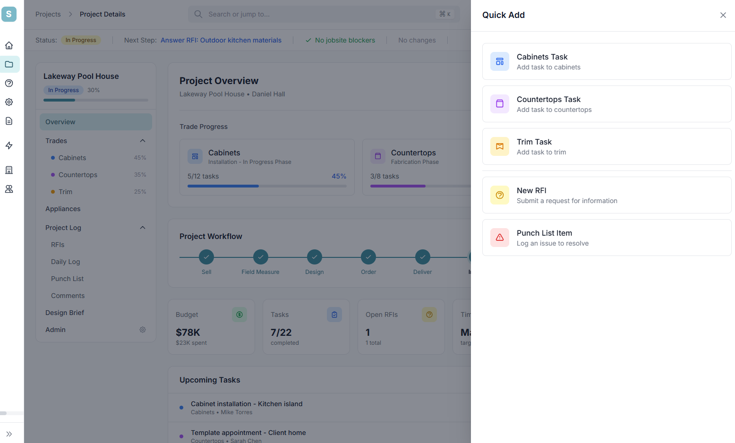Select the Projects folder icon in sidebar
The height and width of the screenshot is (443, 735).
click(x=9, y=64)
